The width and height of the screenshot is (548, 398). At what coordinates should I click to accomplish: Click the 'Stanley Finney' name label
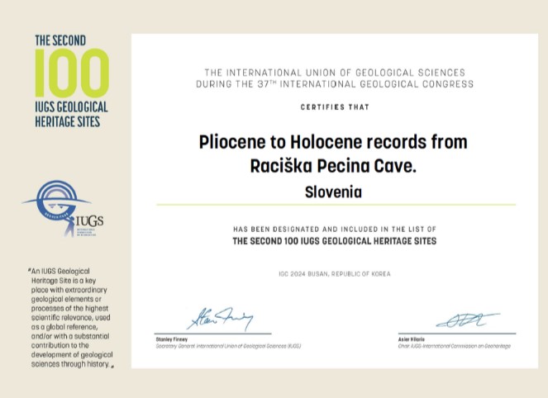point(172,339)
